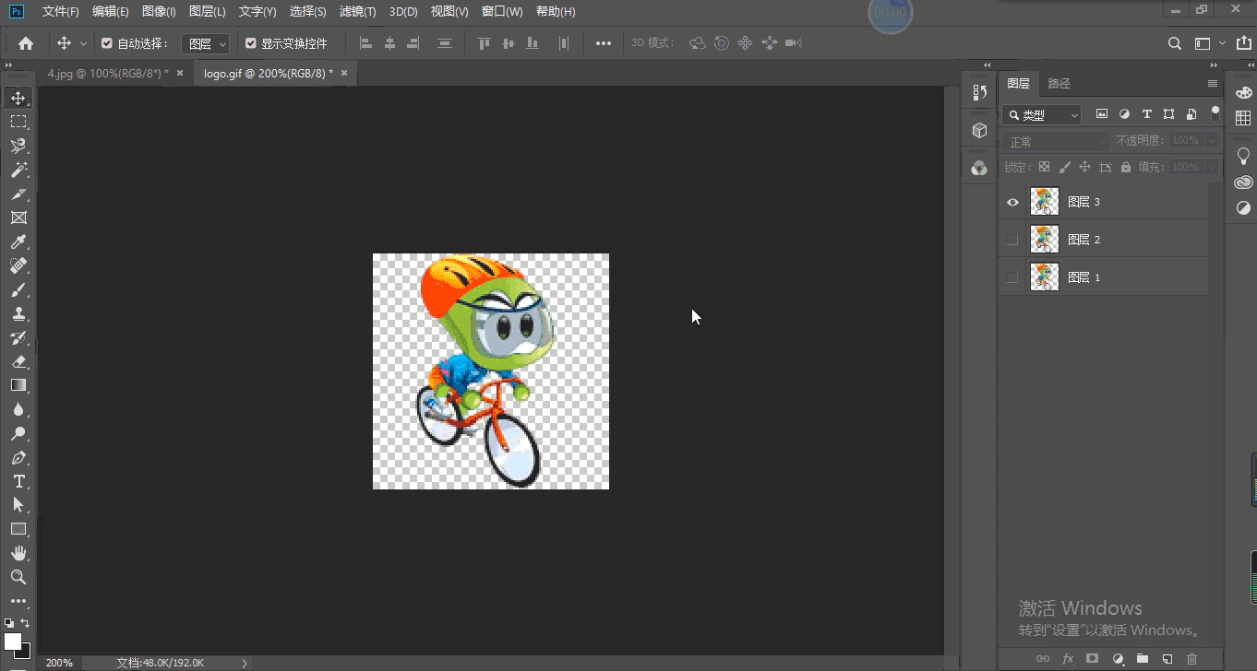Viewport: 1257px width, 671px height.
Task: Switch to the 4.jpg document tab
Action: (x=108, y=73)
